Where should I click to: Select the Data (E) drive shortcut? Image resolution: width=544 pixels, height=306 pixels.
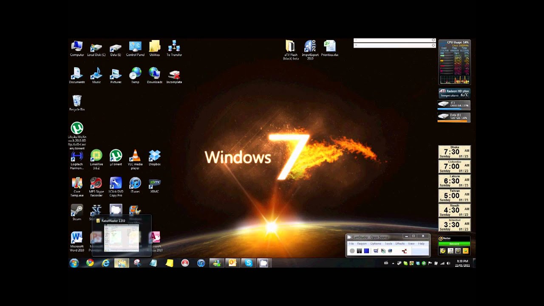[116, 49]
